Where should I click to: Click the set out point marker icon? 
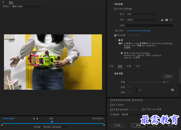[x=38, y=118]
